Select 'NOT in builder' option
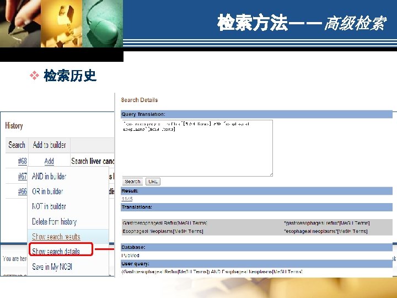 coord(49,206)
